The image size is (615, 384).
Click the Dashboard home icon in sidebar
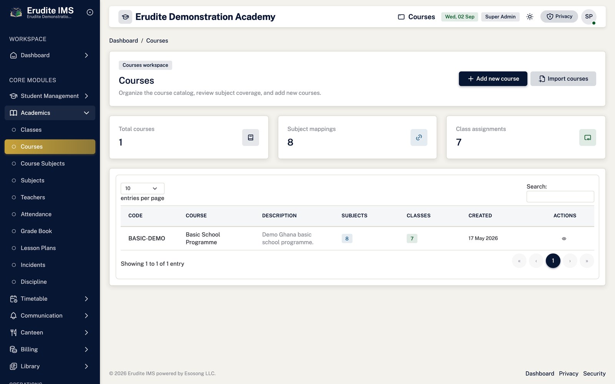pos(13,55)
